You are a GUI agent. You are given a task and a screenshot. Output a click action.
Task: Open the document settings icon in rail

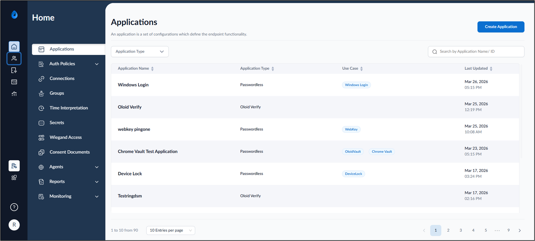point(14,166)
